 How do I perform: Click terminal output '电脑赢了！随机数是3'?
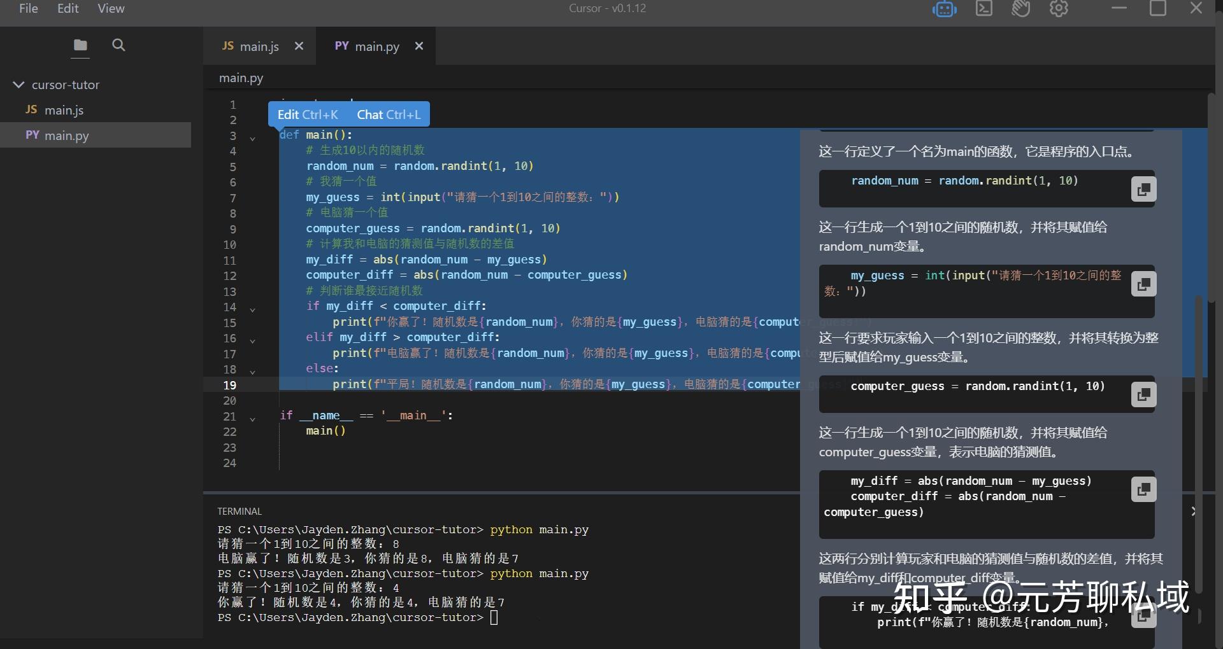(x=284, y=558)
